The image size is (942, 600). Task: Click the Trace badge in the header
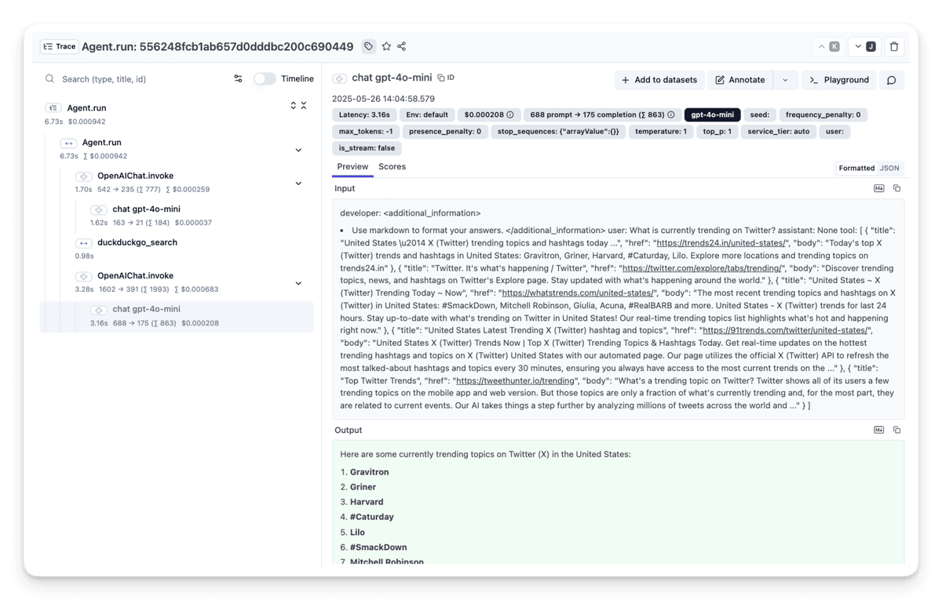click(60, 46)
